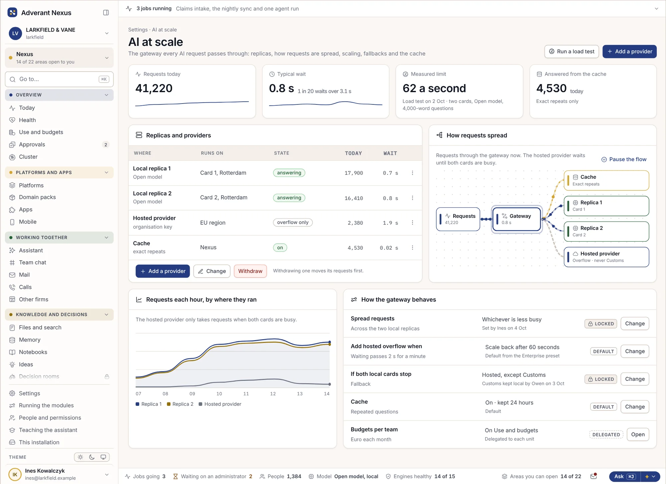Switch to the dark theme
The width and height of the screenshot is (666, 484).
click(x=92, y=457)
